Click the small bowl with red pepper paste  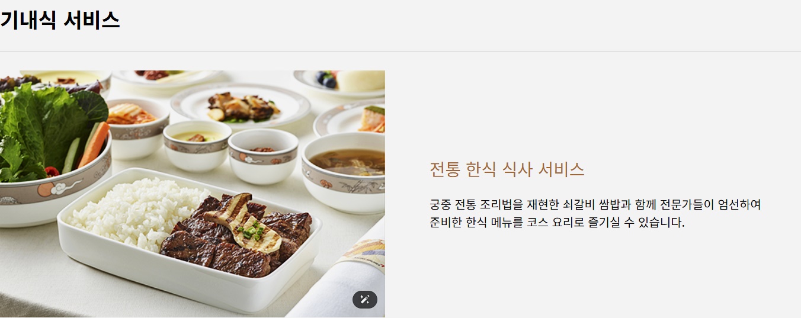pos(263,156)
